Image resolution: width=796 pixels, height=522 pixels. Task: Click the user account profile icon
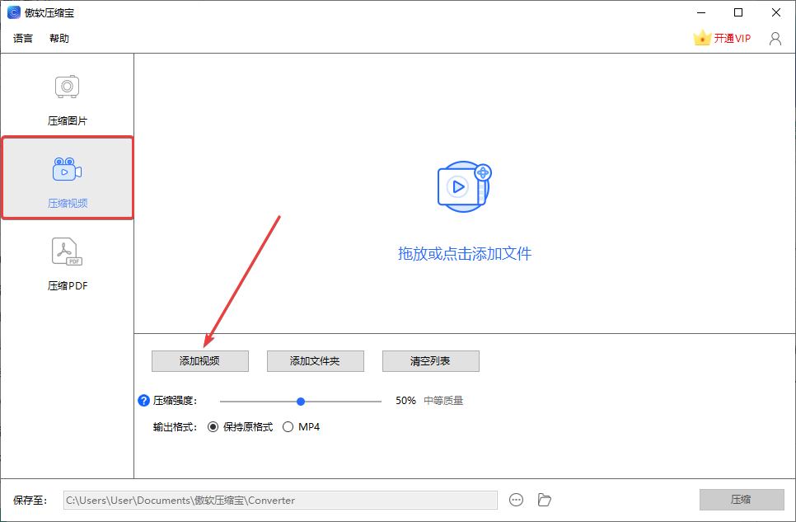[775, 39]
